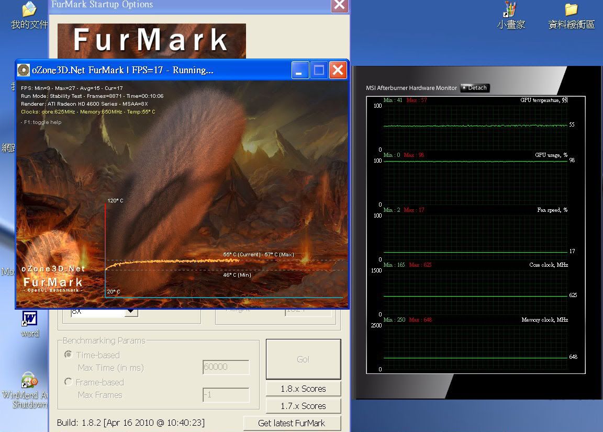Open the 8X MSAA dropdown
The width and height of the screenshot is (603, 432).
pyautogui.click(x=131, y=312)
